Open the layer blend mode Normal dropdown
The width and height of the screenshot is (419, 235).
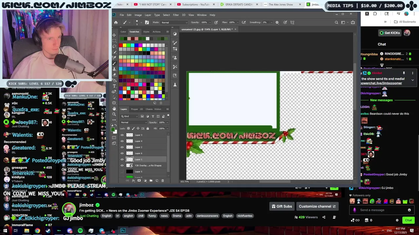coord(134,122)
